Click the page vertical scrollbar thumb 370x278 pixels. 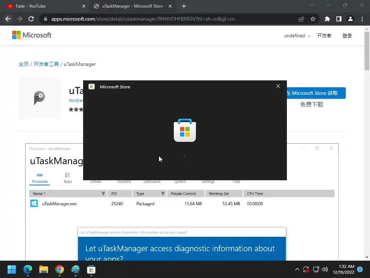(367, 51)
